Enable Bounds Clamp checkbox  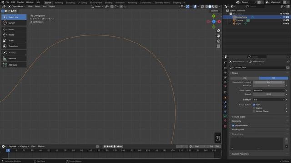254,111
